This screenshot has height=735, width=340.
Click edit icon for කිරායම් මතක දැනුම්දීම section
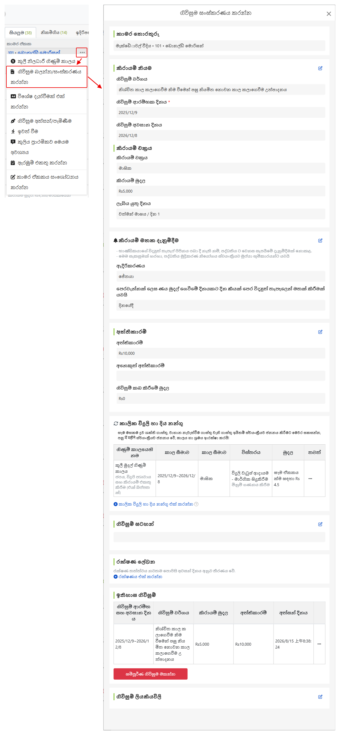(x=320, y=240)
